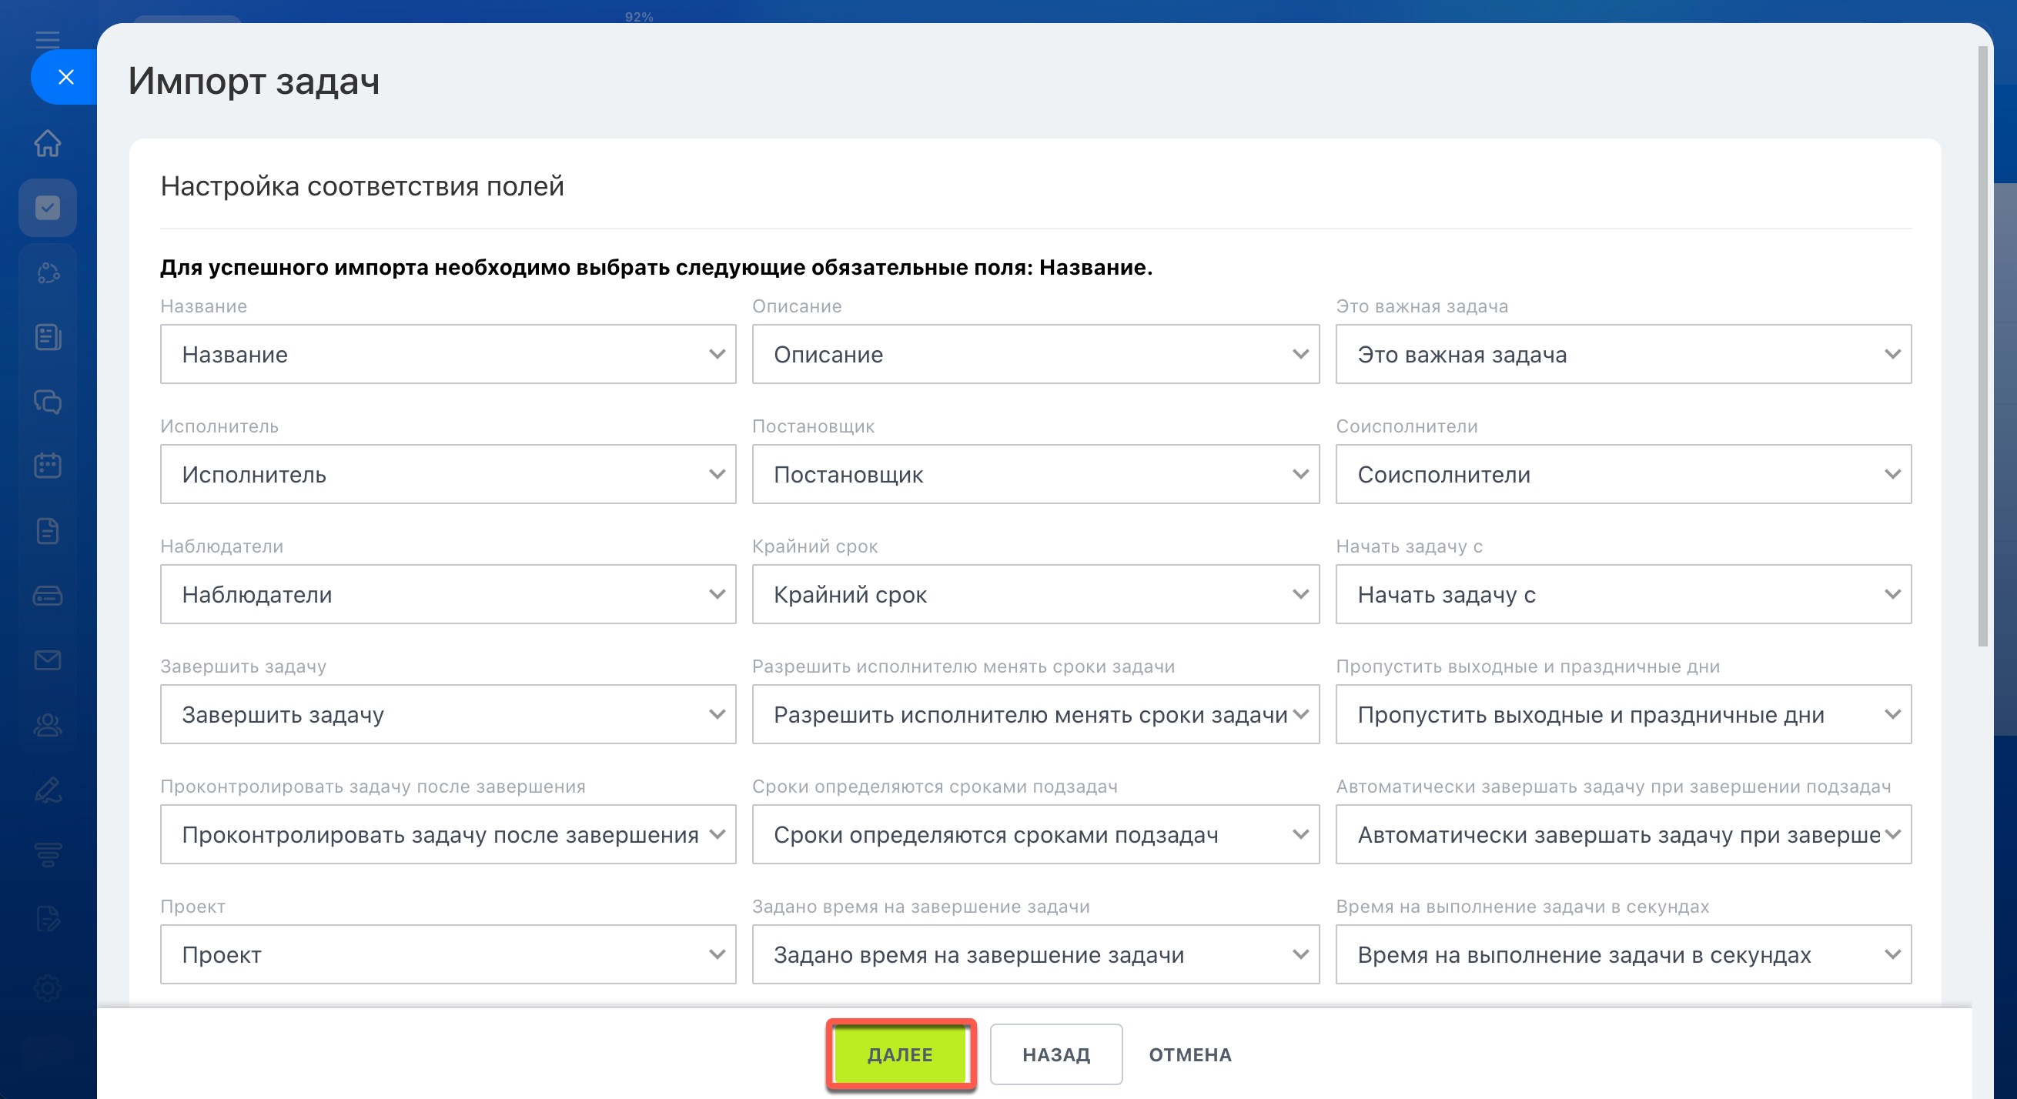2017x1099 pixels.
Task: Open the Постановщик mapping dropdown
Action: point(1035,474)
